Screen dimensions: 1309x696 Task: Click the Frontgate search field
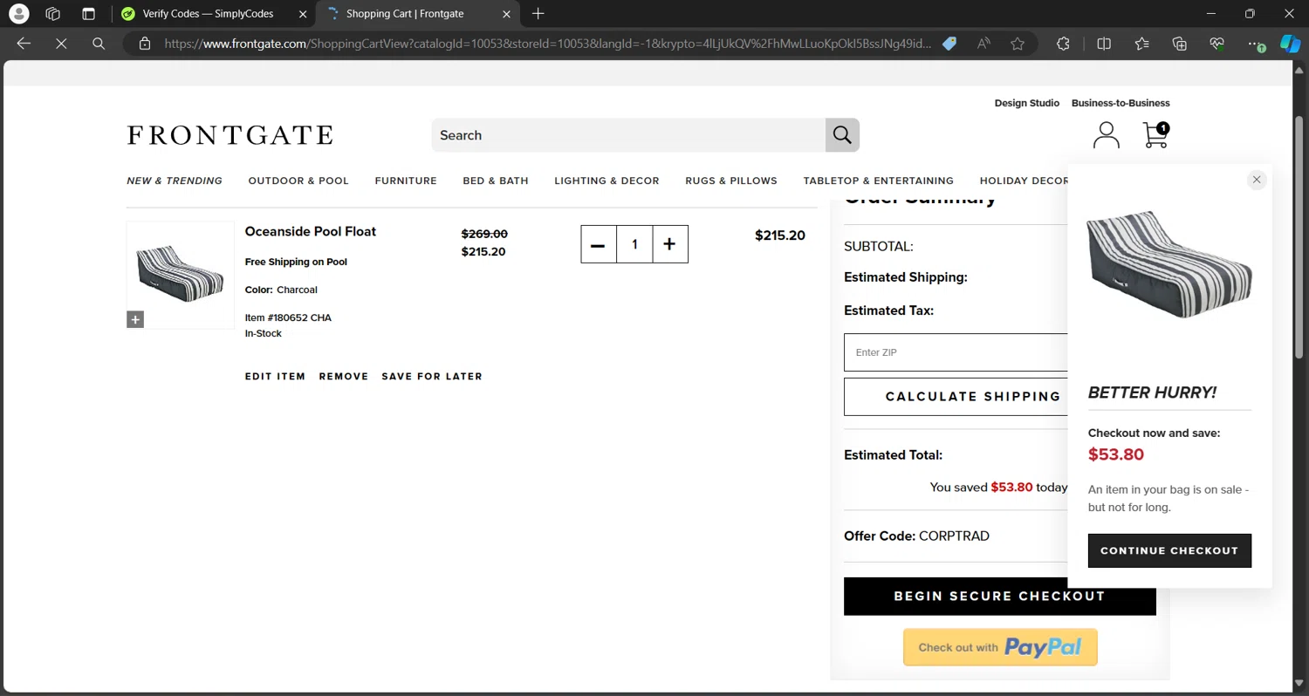pyautogui.click(x=628, y=135)
